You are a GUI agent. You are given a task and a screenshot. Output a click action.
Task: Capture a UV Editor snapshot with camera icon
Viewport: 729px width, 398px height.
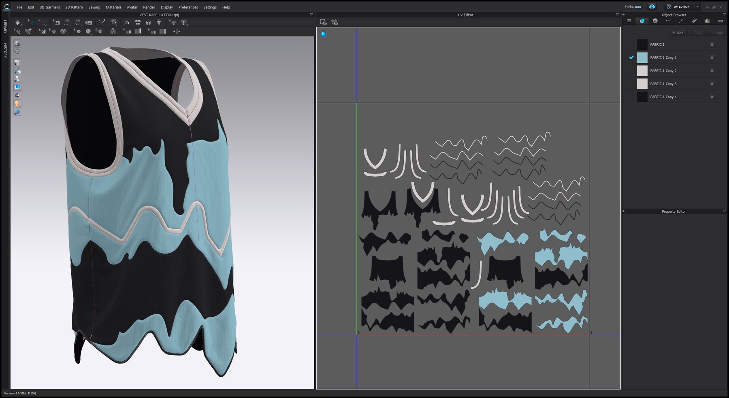[x=324, y=23]
